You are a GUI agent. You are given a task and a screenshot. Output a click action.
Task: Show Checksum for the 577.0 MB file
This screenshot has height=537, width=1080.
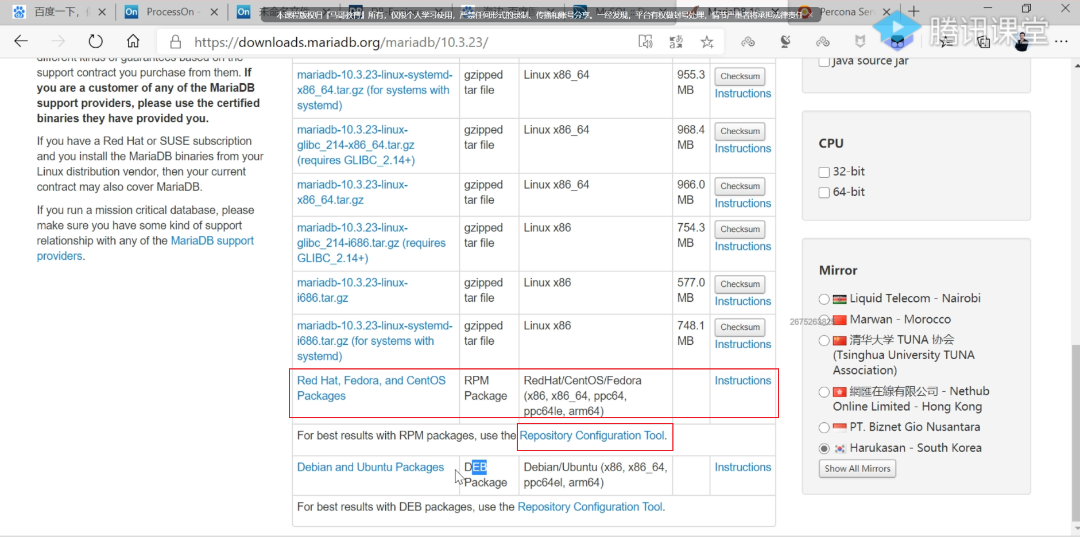click(x=740, y=285)
